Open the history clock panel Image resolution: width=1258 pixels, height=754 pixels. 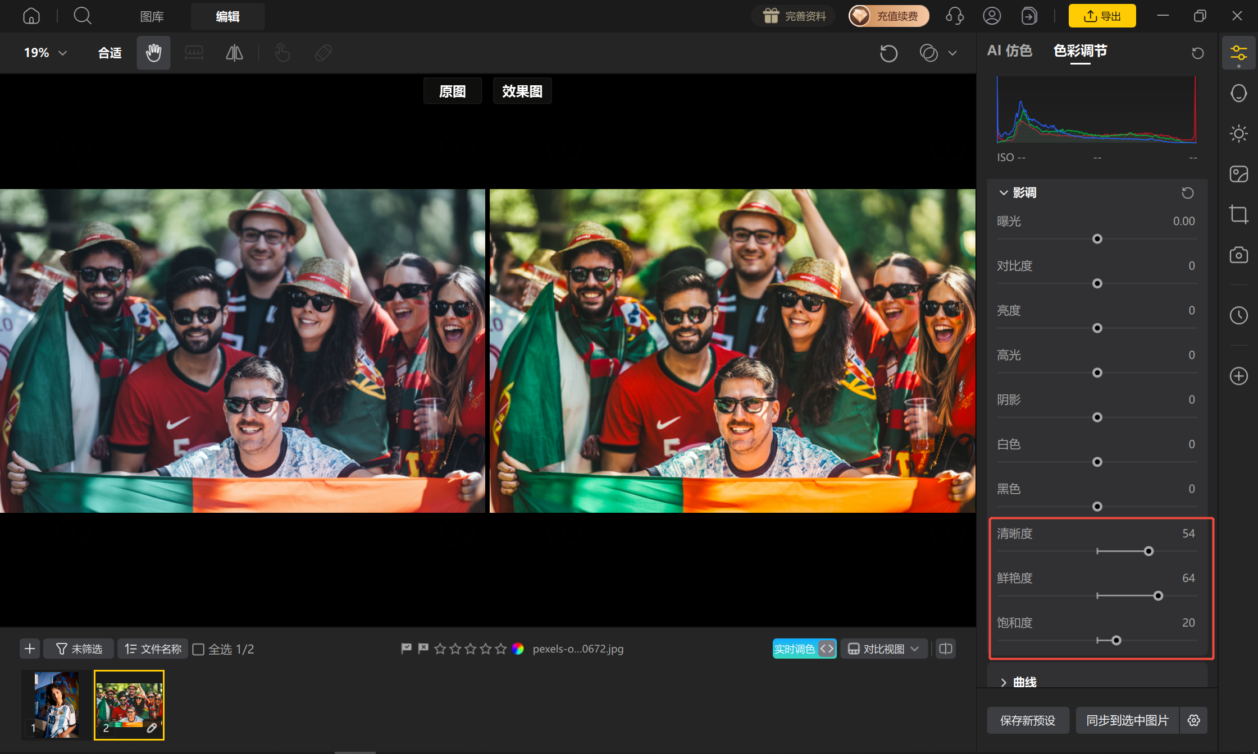click(x=1238, y=315)
